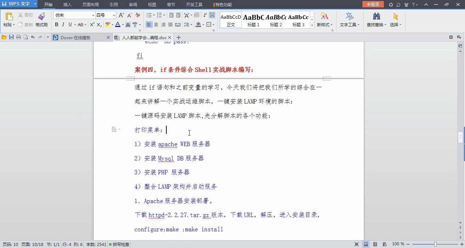Viewport: 465px width, 248px height.
Task: Print document with printer icon
Action: [x=18, y=37]
